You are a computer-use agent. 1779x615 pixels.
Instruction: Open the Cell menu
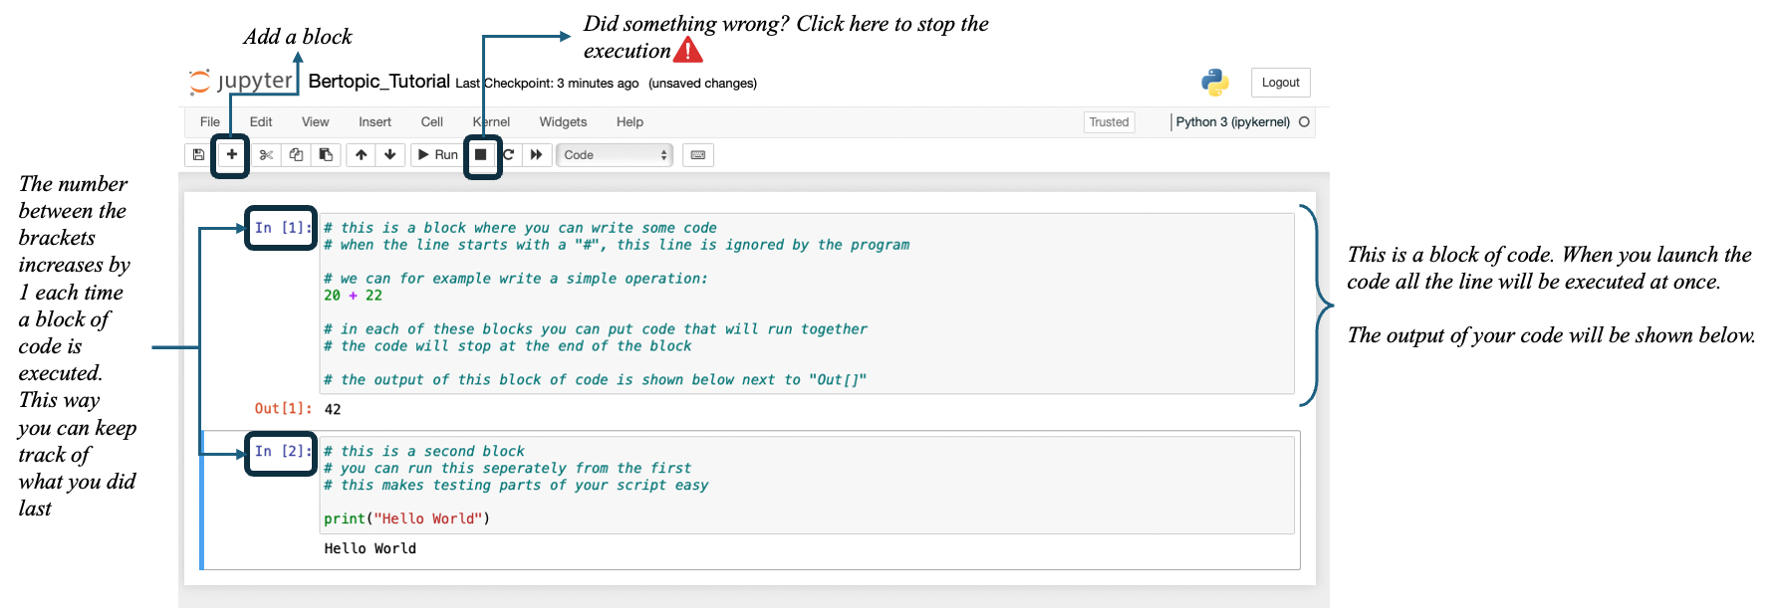point(431,122)
